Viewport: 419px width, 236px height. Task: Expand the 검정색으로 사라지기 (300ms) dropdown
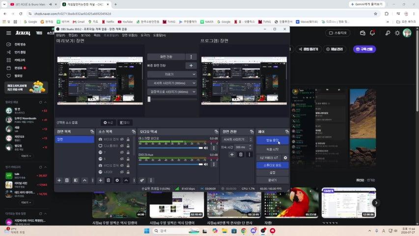pos(172,92)
